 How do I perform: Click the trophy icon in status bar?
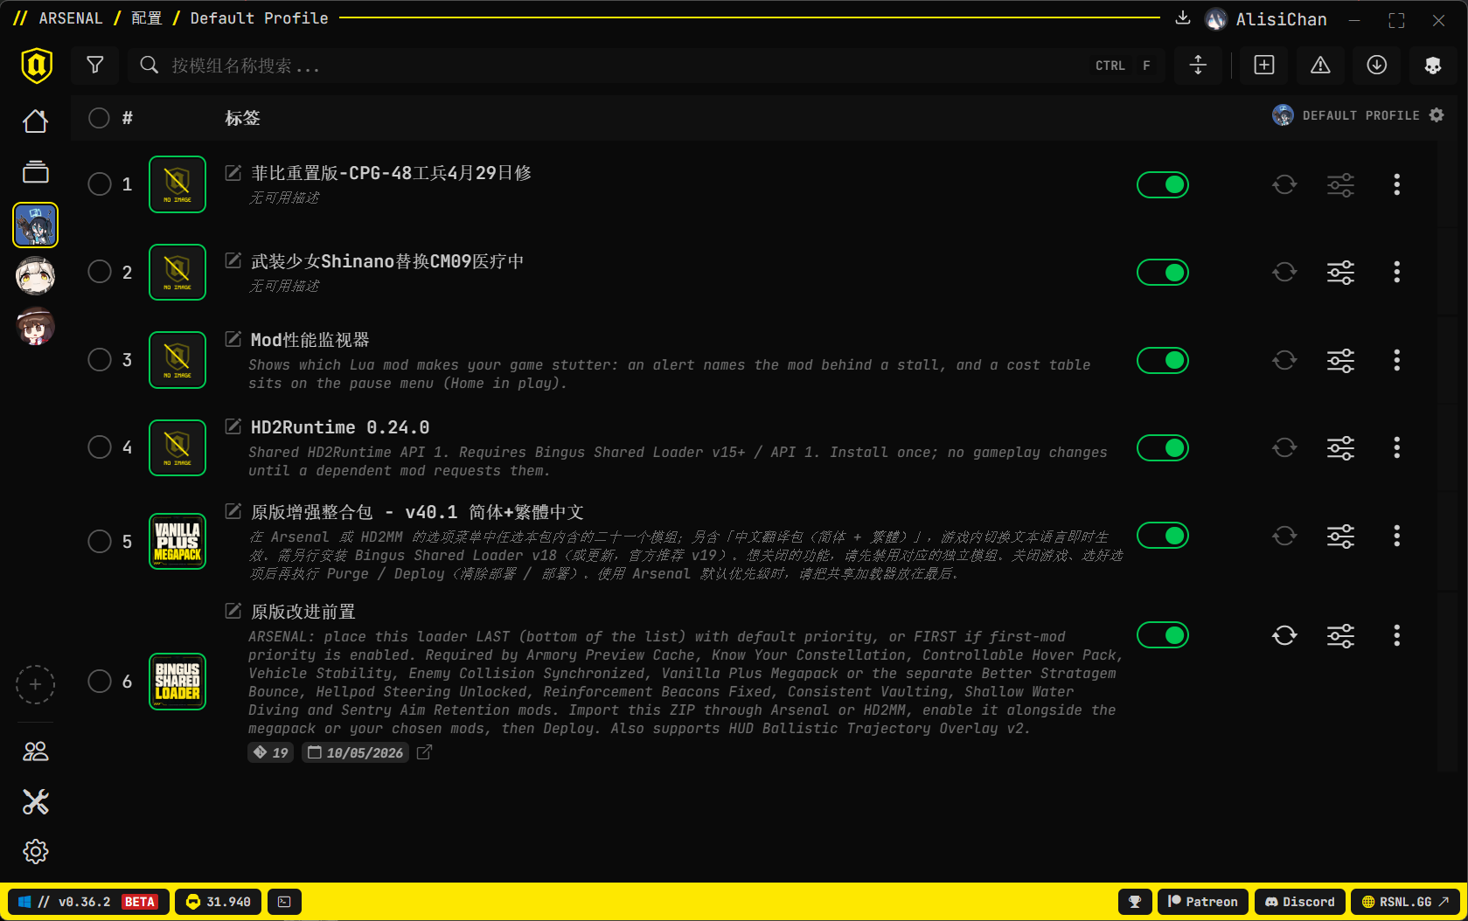point(1135,902)
